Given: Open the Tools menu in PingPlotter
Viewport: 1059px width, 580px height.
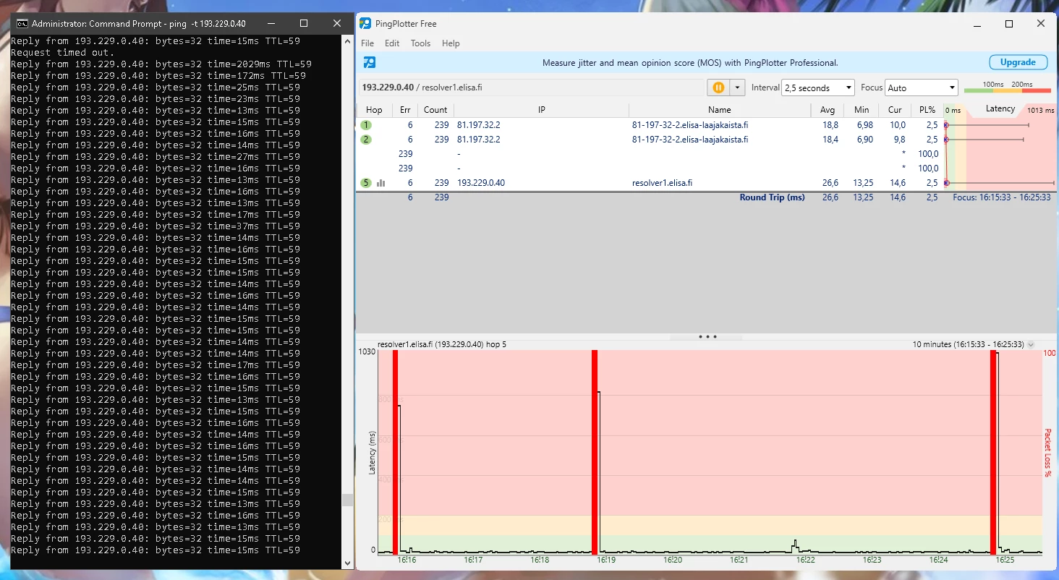Looking at the screenshot, I should coord(420,43).
